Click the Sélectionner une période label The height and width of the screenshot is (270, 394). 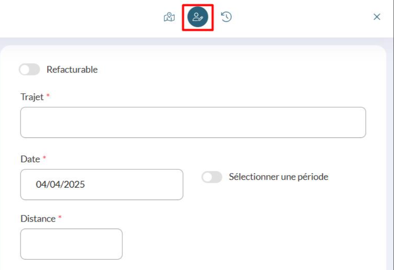[279, 177]
